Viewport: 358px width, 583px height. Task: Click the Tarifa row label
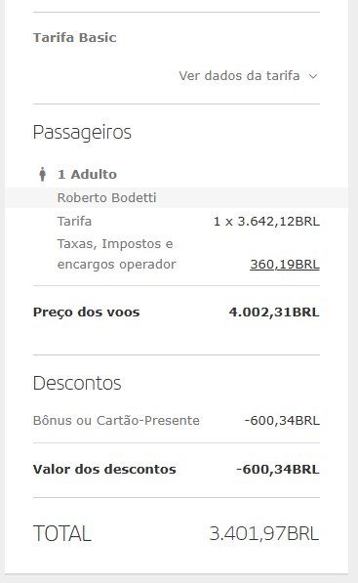tap(74, 222)
